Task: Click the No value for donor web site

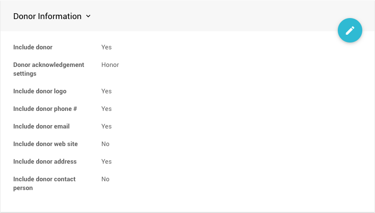Action: 105,144
